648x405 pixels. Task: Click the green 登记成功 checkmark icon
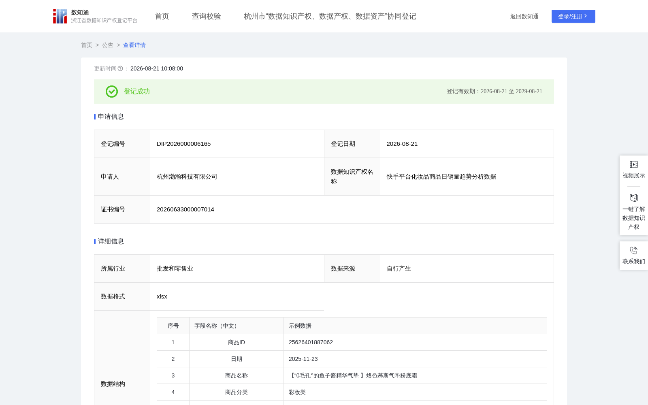(112, 92)
